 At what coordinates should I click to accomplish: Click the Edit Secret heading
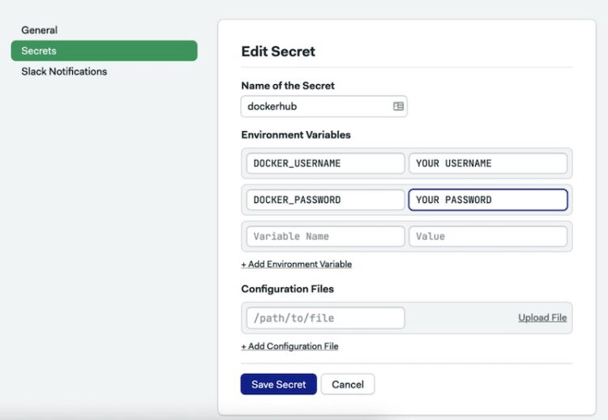click(278, 52)
